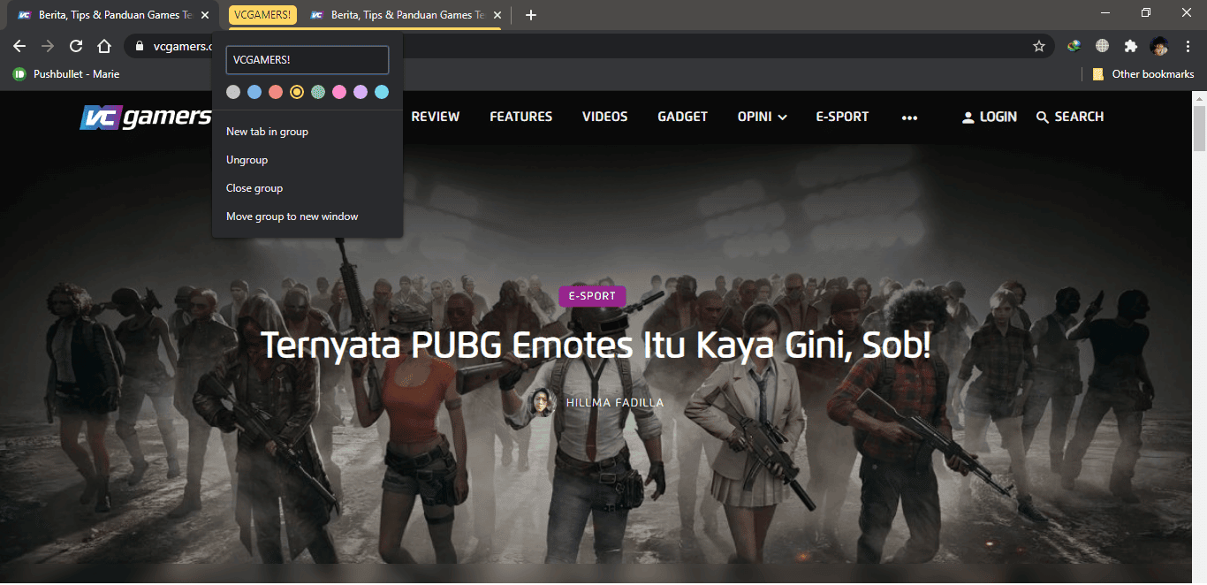Select Ungroup from the menu
Image resolution: width=1207 pixels, height=585 pixels.
pos(307,160)
